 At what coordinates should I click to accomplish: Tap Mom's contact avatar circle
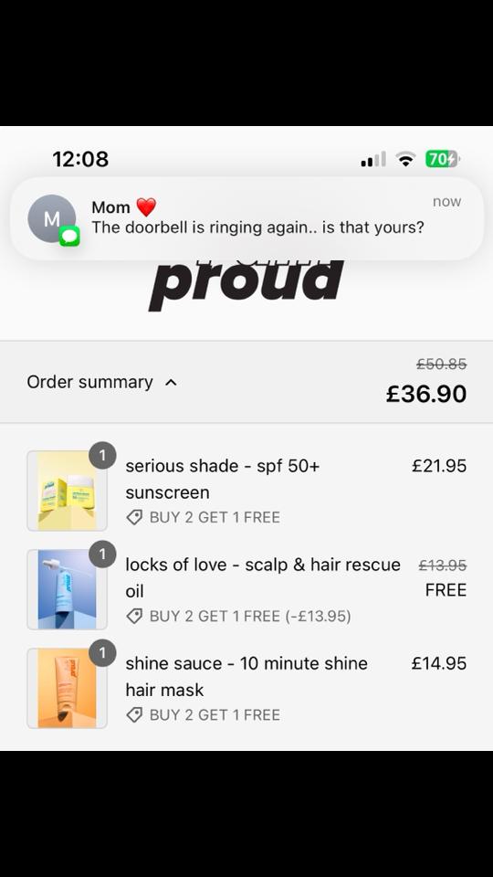(x=51, y=218)
